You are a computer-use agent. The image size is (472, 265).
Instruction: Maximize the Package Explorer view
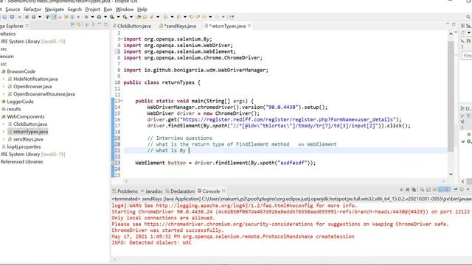(x=105, y=24)
